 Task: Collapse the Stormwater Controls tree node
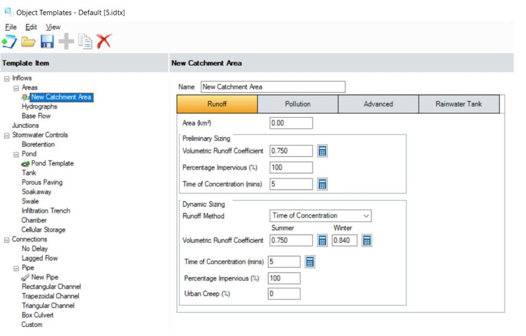click(7, 135)
